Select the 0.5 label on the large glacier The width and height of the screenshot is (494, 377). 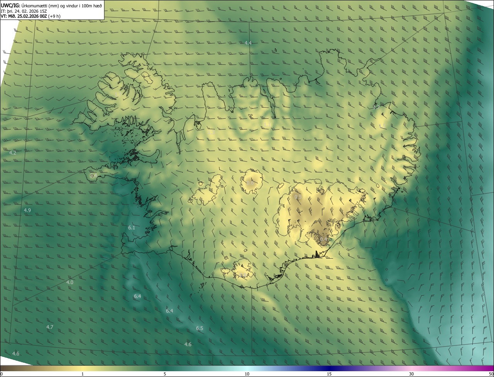coord(298,197)
